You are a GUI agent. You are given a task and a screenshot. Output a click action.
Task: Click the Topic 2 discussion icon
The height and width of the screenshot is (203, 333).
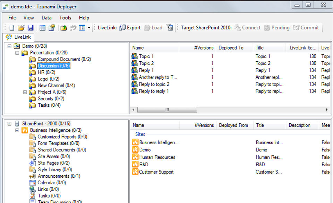135,63
